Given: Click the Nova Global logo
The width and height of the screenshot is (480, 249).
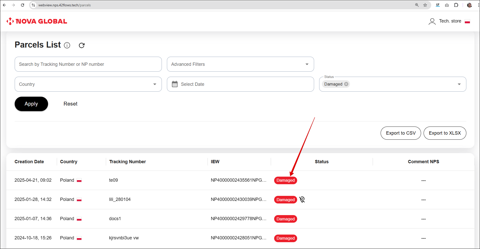Looking at the screenshot, I should click(37, 21).
